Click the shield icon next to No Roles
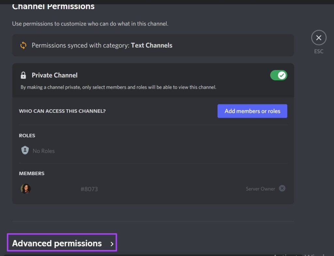The image size is (334, 256). tap(25, 150)
